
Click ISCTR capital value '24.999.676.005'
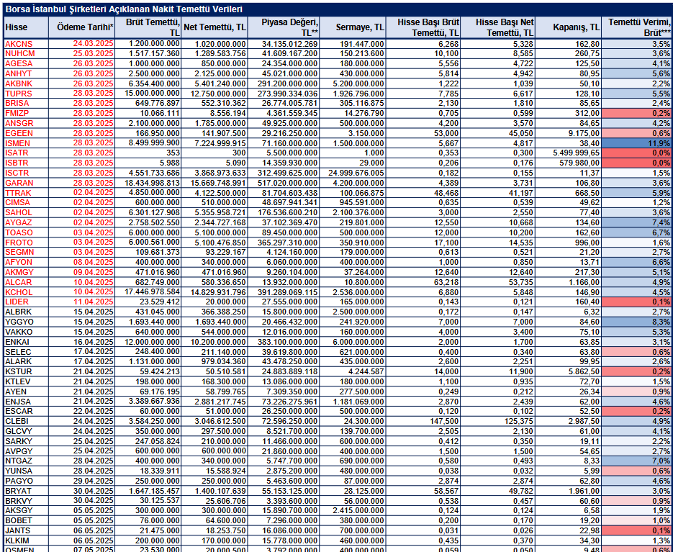pyautogui.click(x=356, y=173)
